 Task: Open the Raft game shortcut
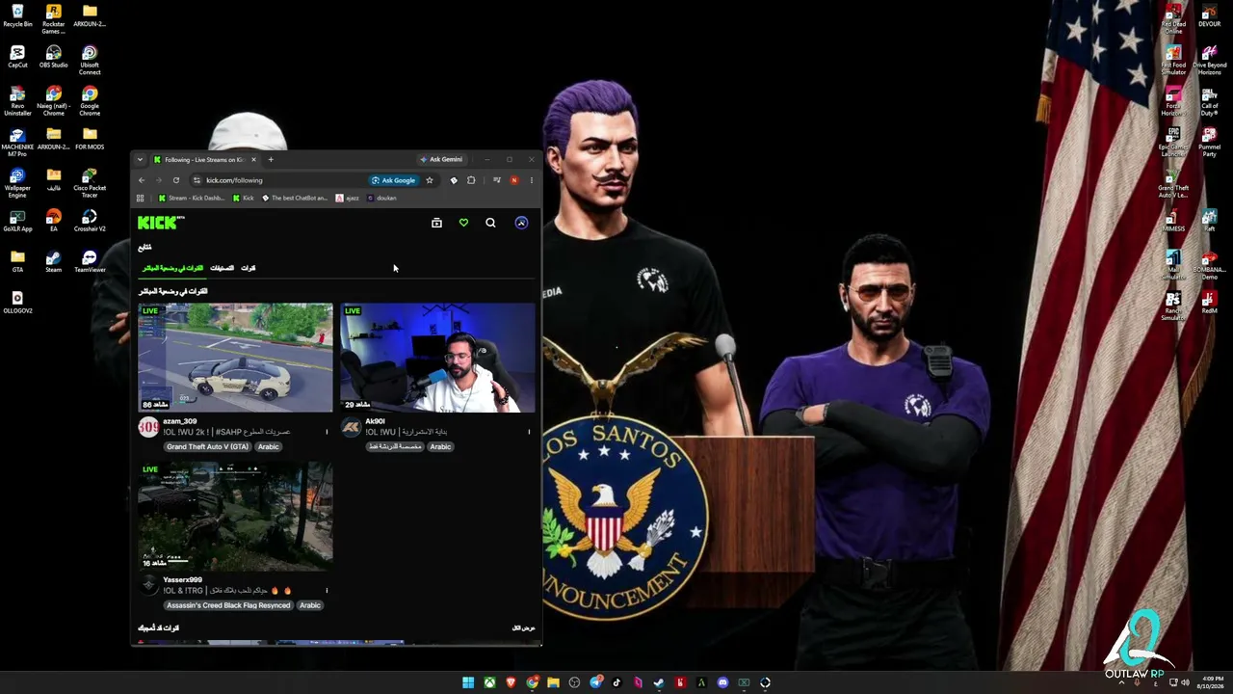click(x=1209, y=221)
